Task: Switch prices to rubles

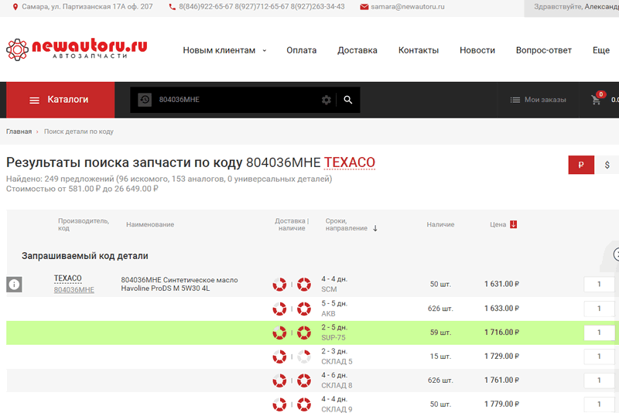Action: (x=581, y=165)
